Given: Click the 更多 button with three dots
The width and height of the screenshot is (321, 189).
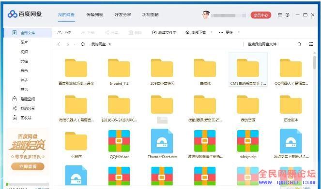Looking at the screenshot, I should 226,32.
